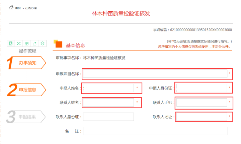This screenshot has width=241, height=144.
Task: Click the mobile device icon in toolbar
Action: coord(11,43)
